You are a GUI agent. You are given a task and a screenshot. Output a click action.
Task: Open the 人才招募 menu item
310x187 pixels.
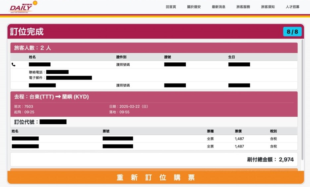coord(292,7)
